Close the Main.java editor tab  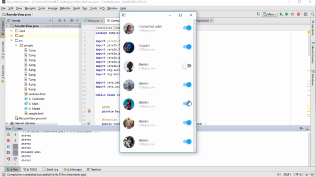(102, 21)
